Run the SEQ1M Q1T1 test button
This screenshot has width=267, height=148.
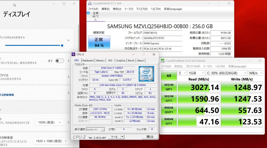[169, 98]
